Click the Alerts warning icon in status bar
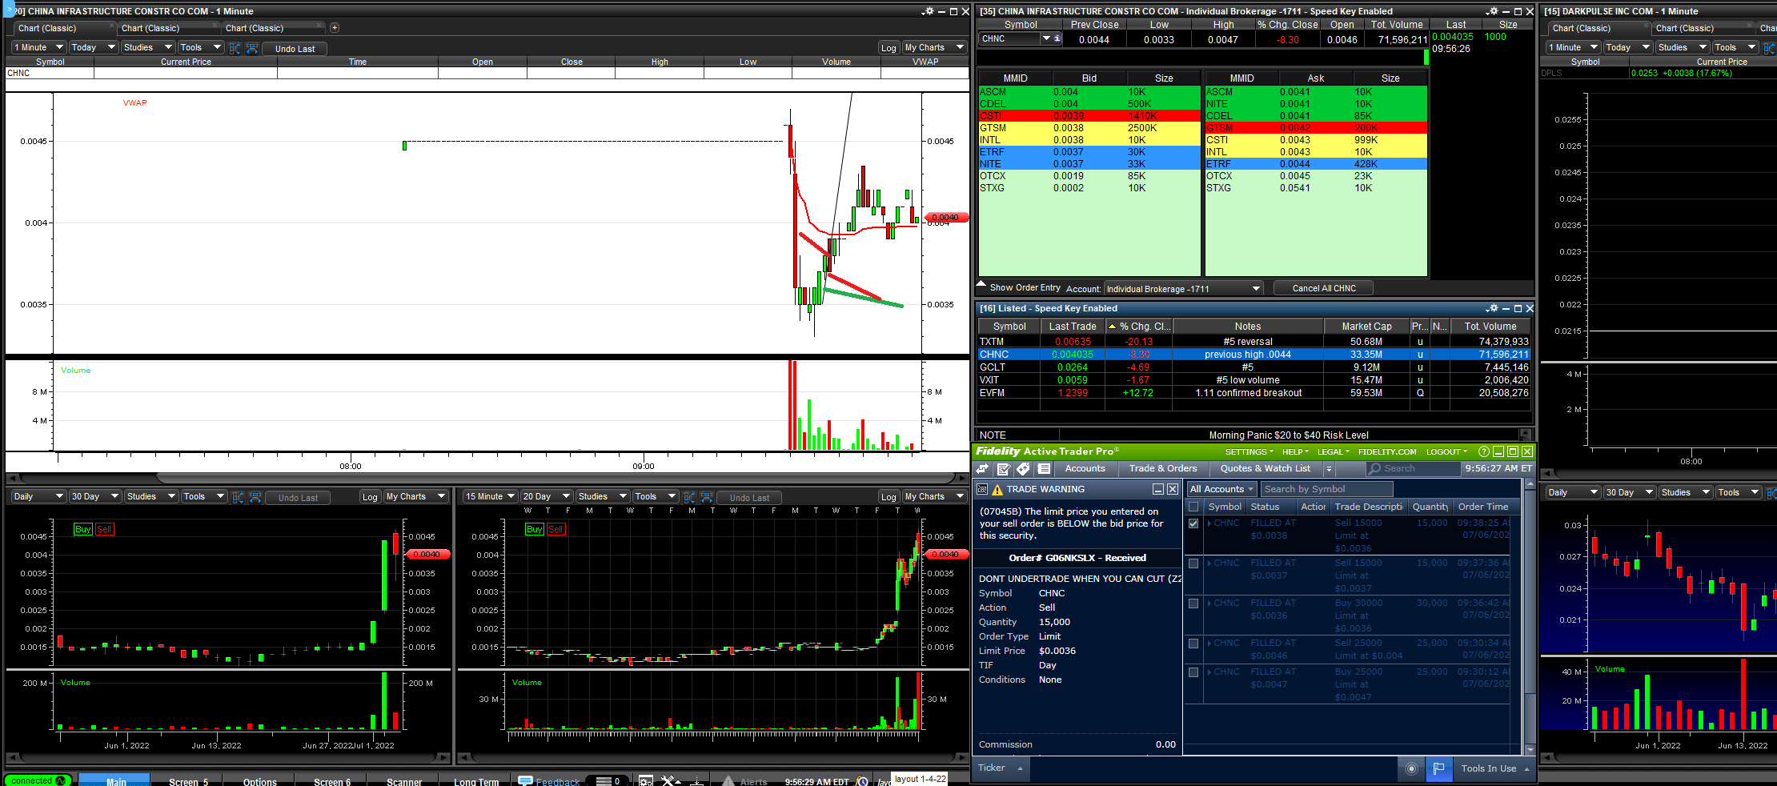Screen dimensions: 1777x786 tap(728, 781)
